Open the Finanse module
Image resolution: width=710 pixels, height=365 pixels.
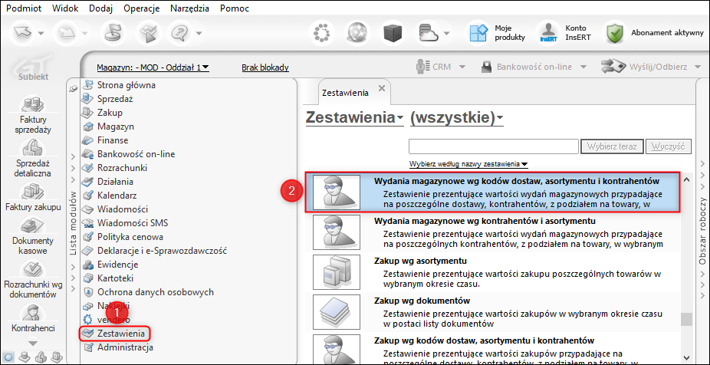[112, 140]
